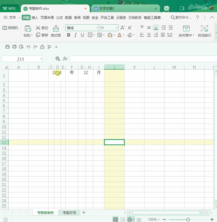Toggle bold formatting
The width and height of the screenshot is (217, 222).
click(x=69, y=35)
